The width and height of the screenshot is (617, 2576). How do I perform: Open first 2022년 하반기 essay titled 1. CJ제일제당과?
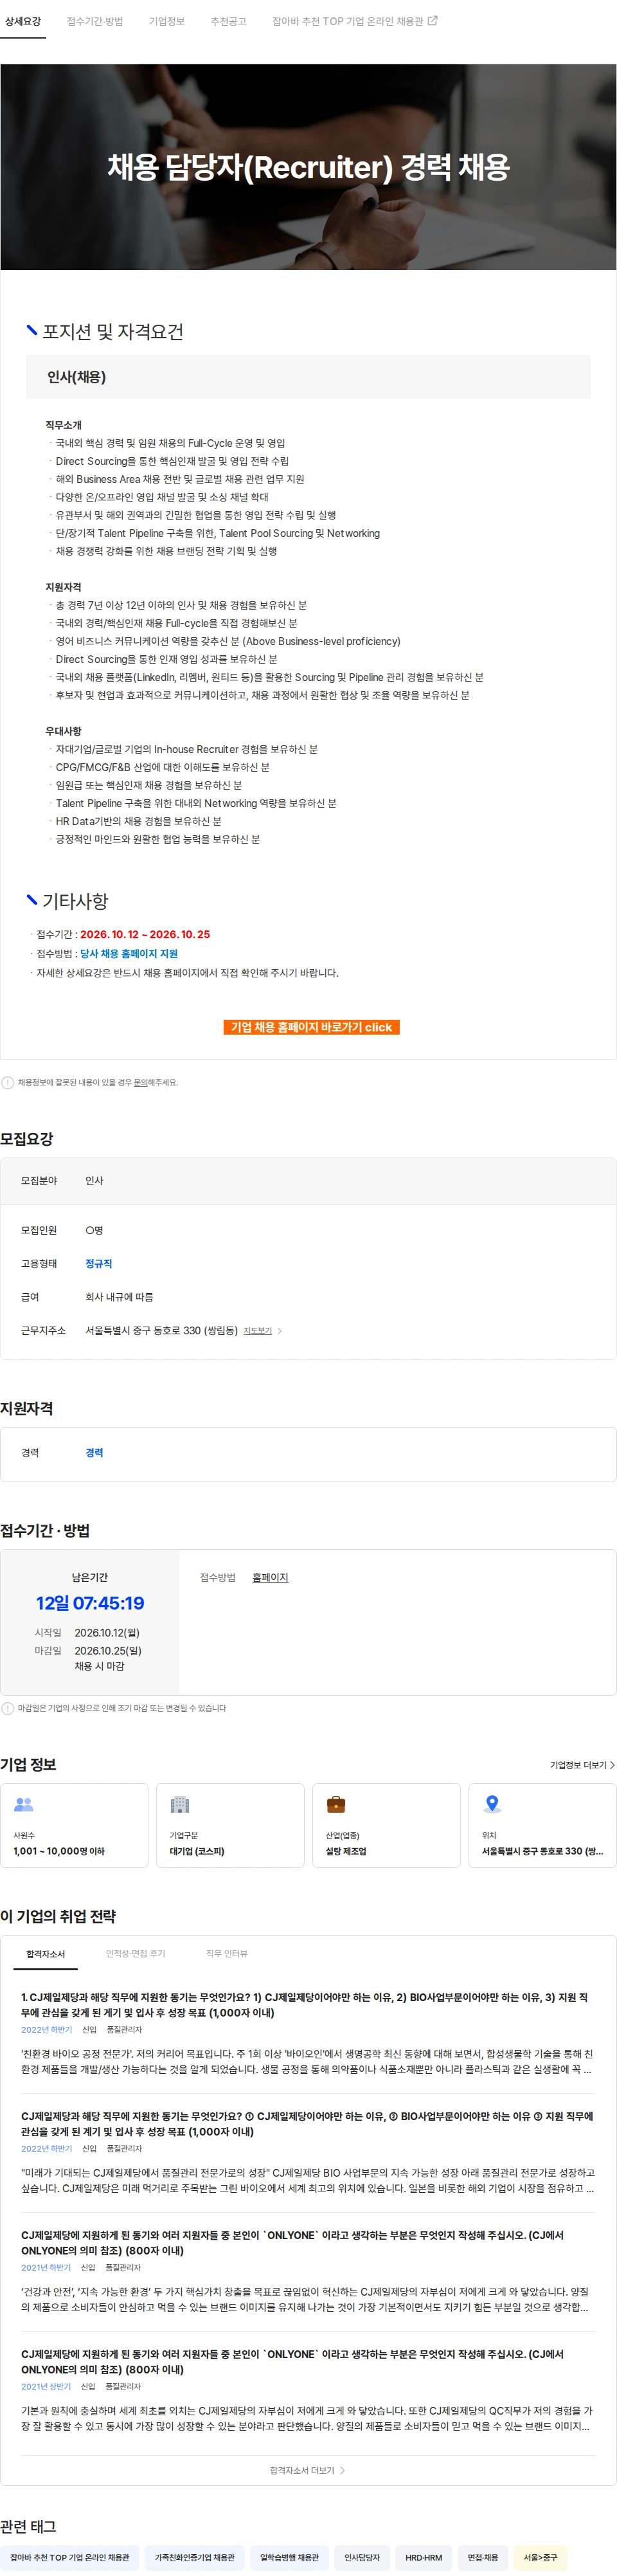pyautogui.click(x=308, y=2032)
